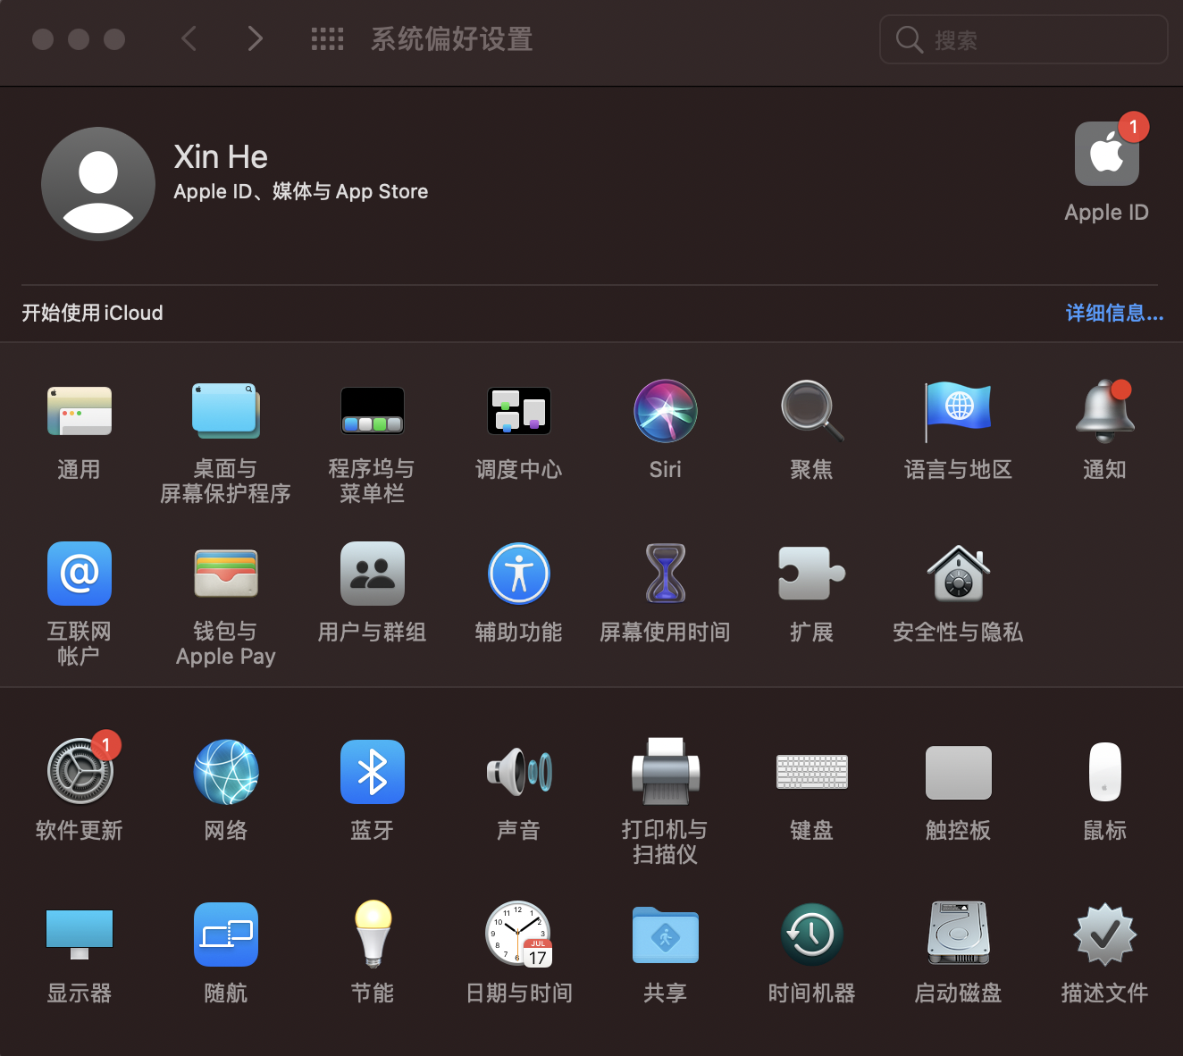Click the 系统偏好设置 window title
The image size is (1183, 1056).
pos(452,39)
